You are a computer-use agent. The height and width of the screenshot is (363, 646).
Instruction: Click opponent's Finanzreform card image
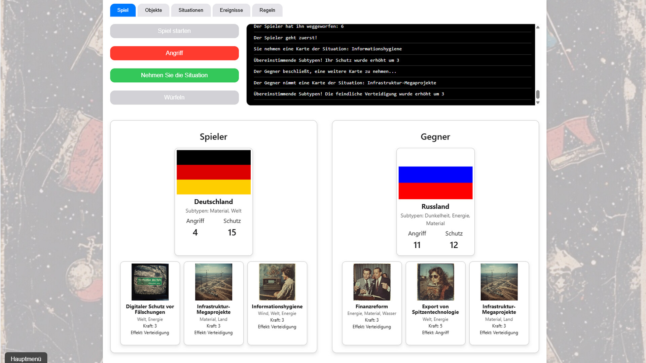[371, 282]
